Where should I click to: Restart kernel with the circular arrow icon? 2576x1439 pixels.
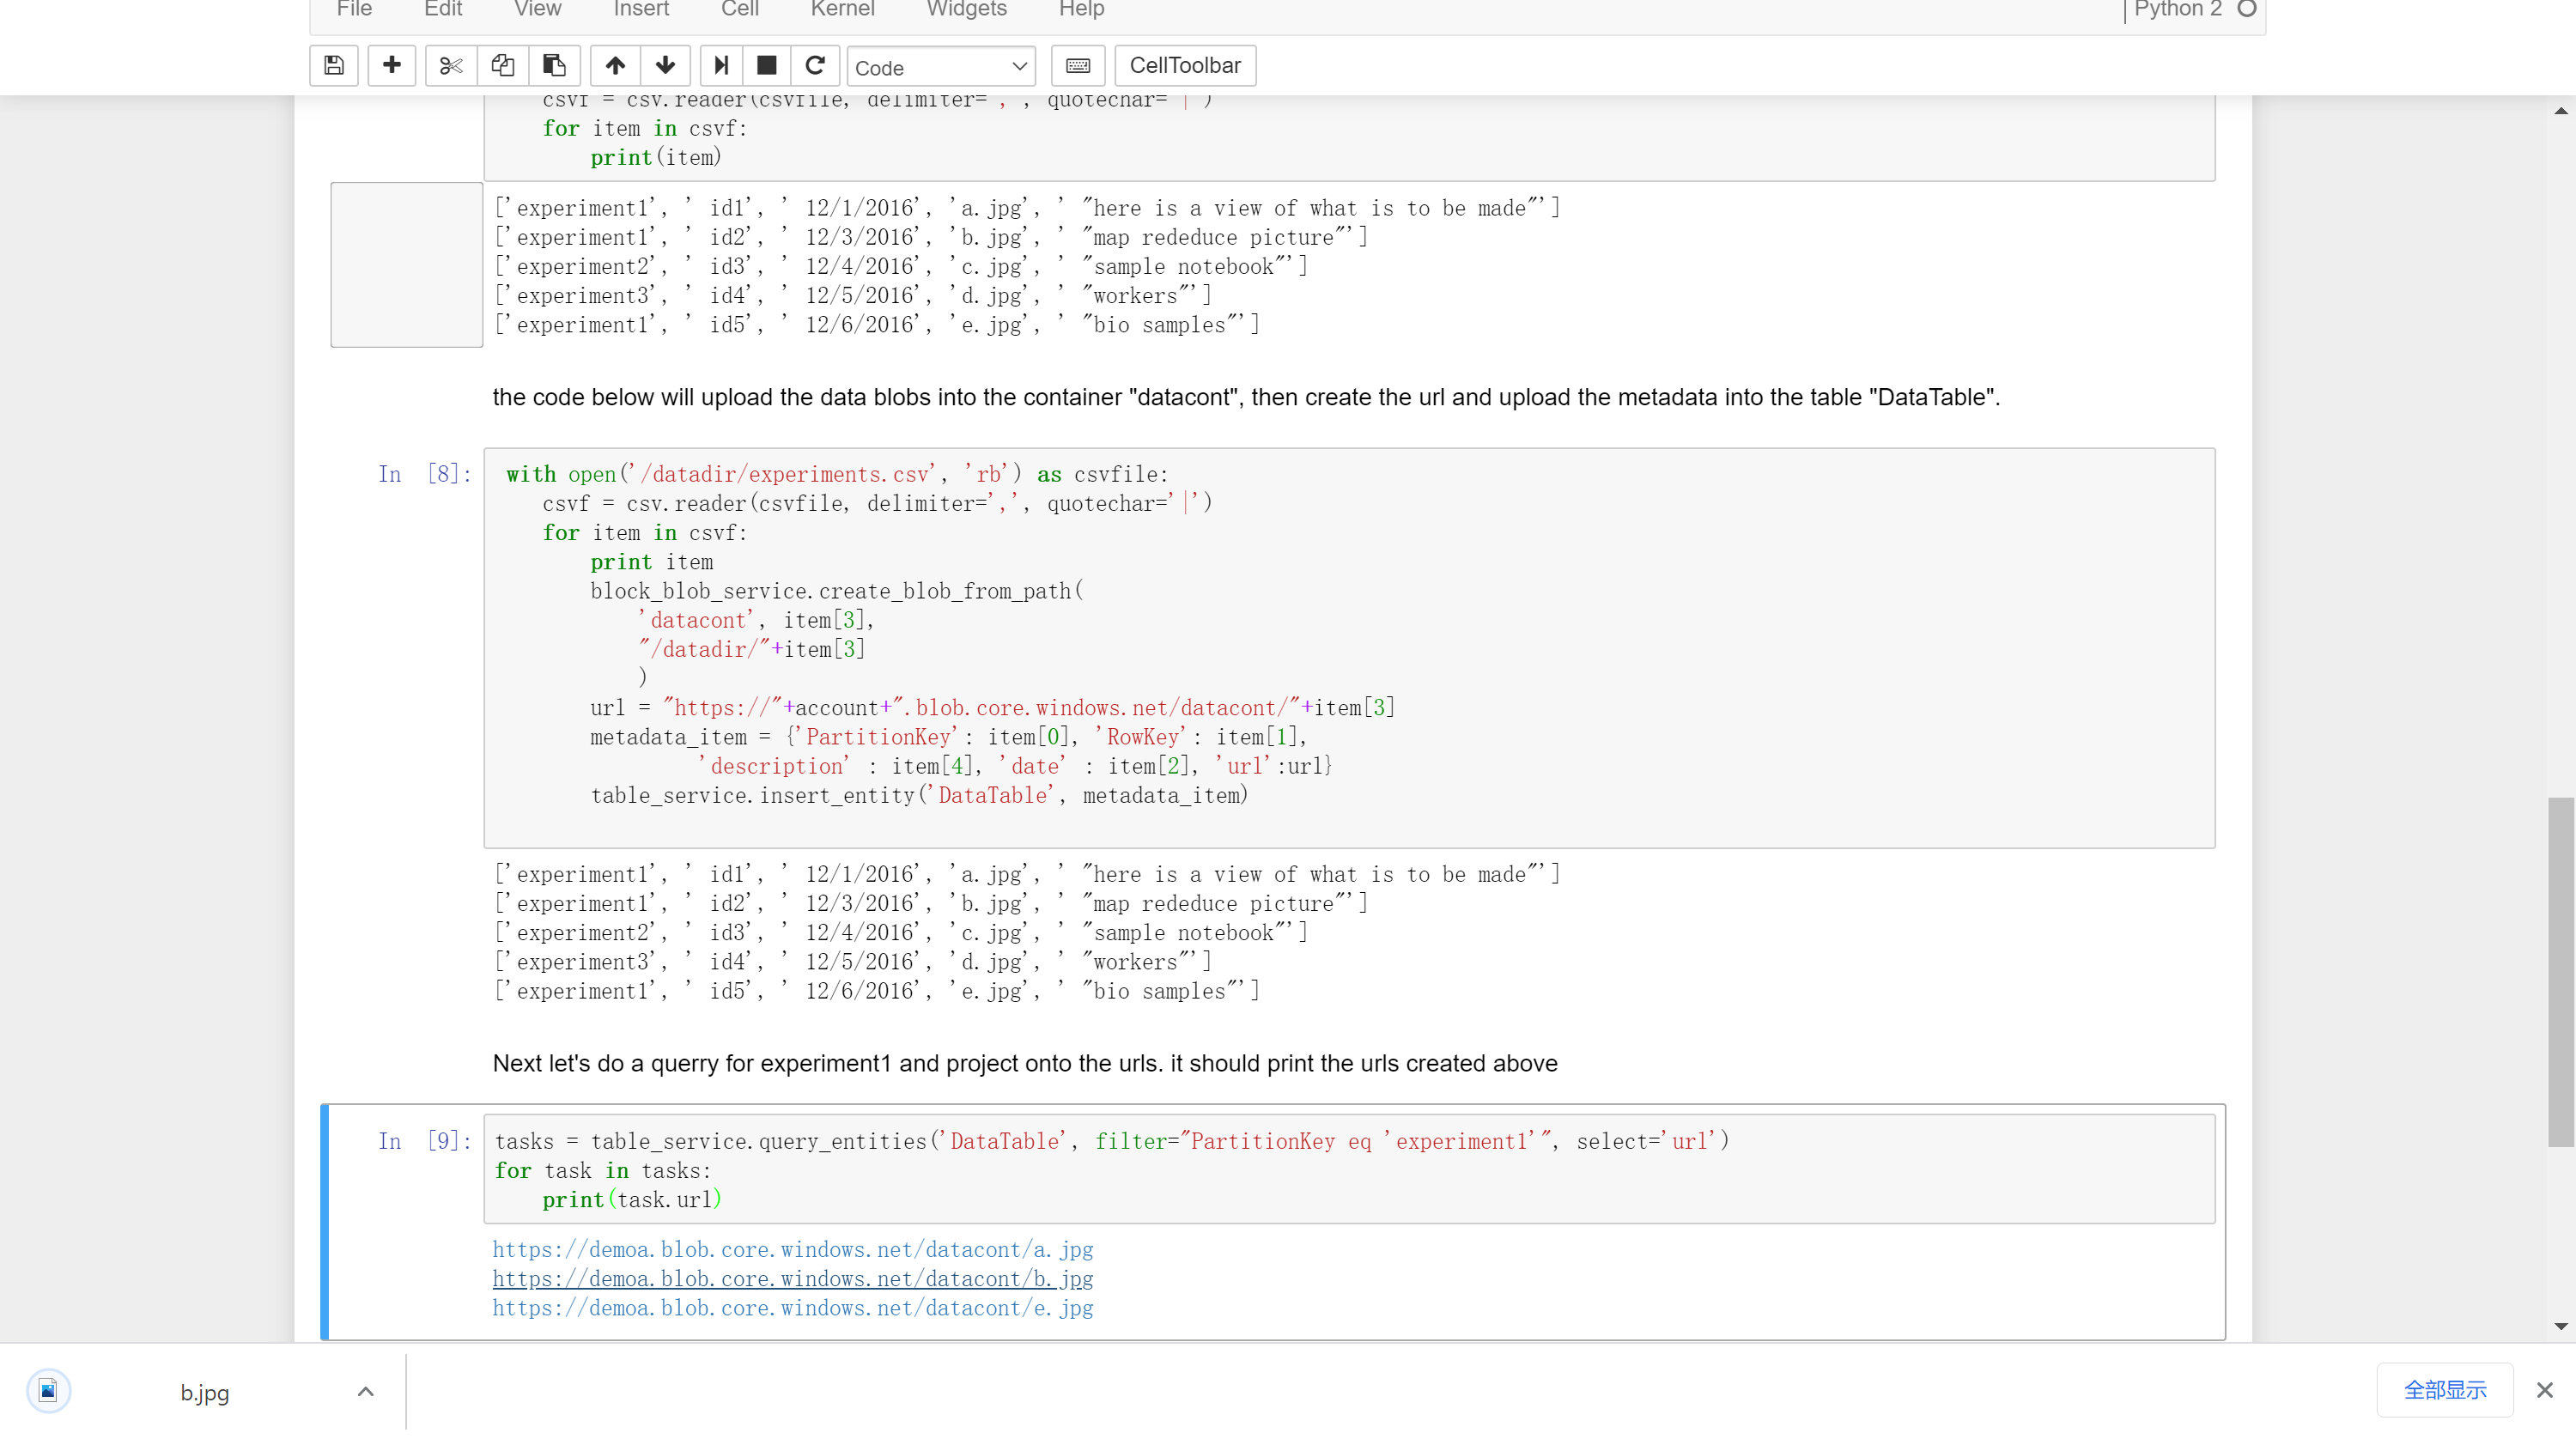[815, 66]
